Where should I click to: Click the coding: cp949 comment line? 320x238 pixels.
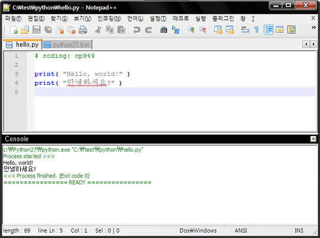[x=65, y=56]
